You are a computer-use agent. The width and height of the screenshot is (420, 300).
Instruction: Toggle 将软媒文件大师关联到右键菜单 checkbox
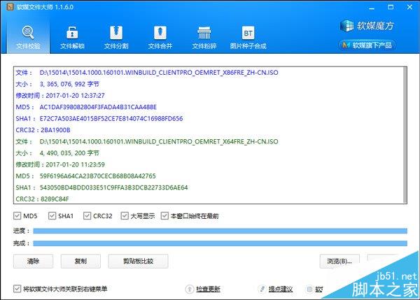click(x=17, y=289)
